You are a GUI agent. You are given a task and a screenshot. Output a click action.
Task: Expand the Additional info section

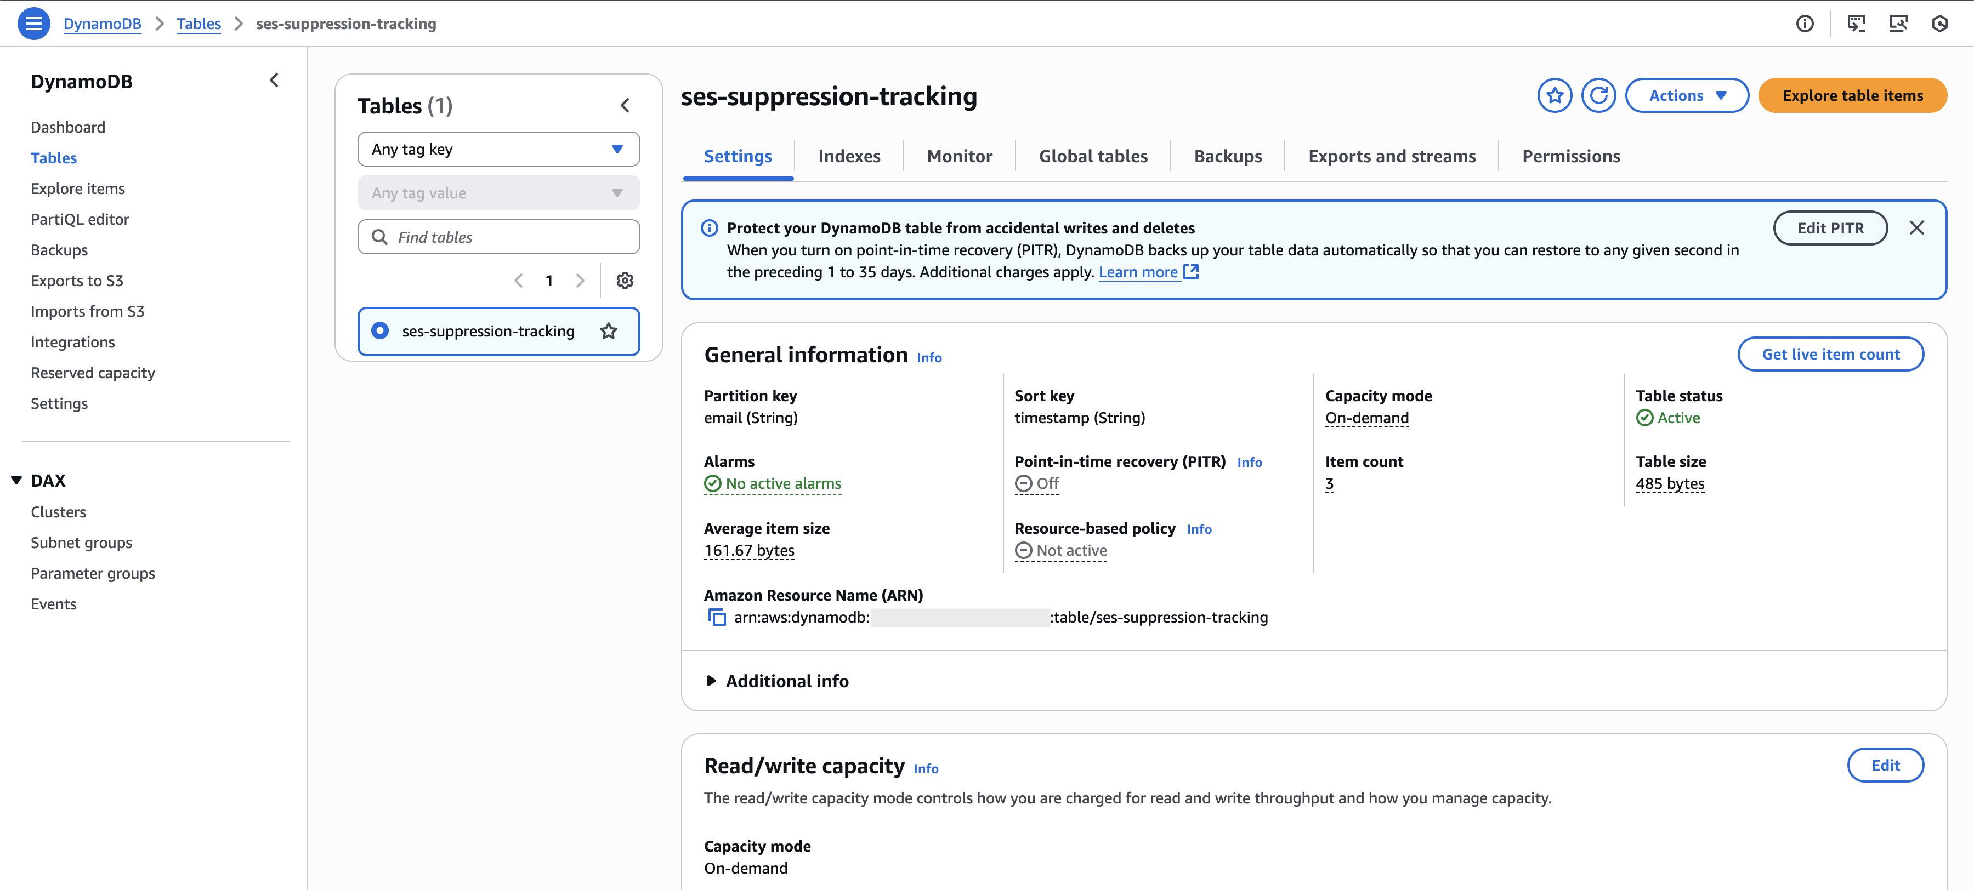tap(776, 681)
